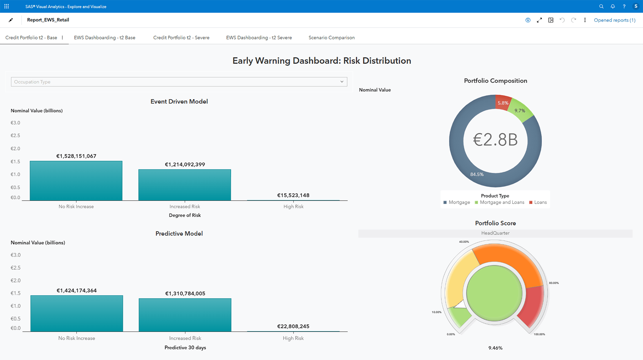Open the Credit Portfolio t2 - Base tab menu

click(x=62, y=37)
